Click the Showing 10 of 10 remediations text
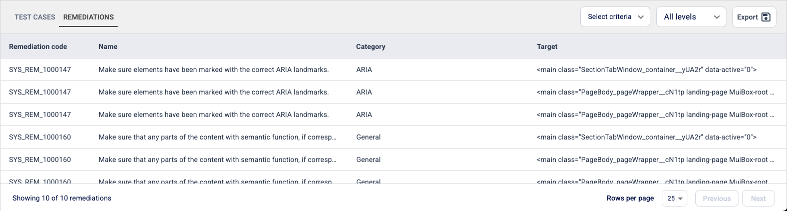 click(62, 198)
